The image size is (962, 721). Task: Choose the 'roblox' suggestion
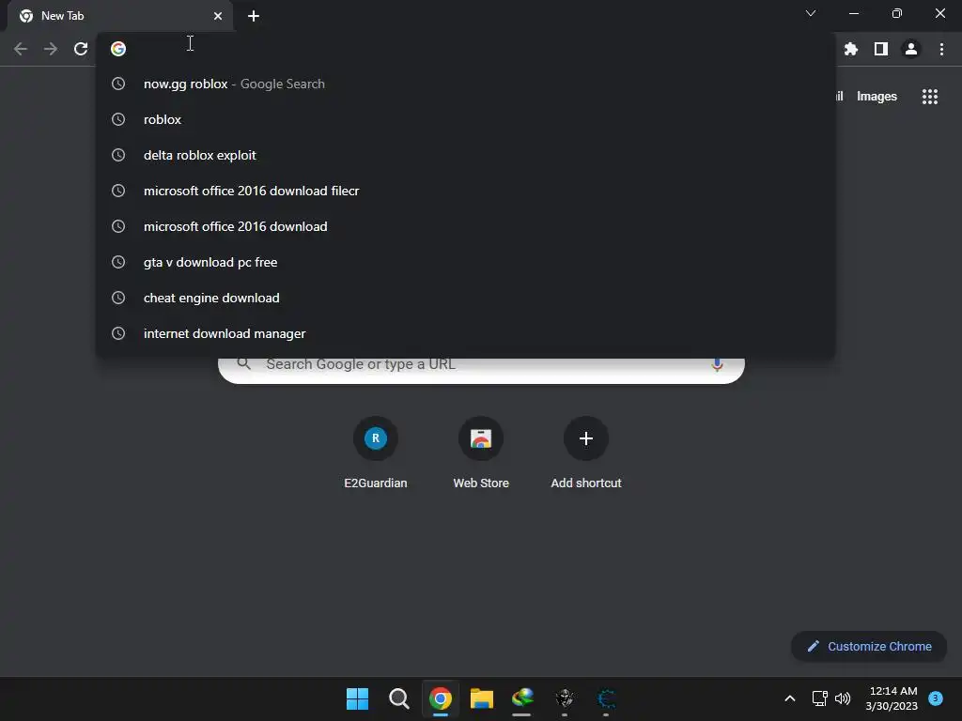pos(465,119)
